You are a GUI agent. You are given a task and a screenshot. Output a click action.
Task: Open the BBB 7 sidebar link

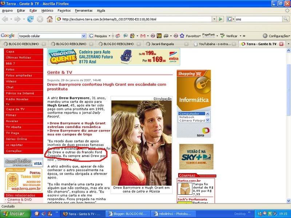coord(11,63)
